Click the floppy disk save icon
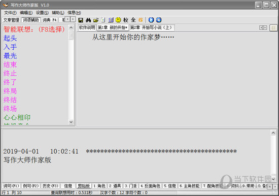Screen dimensions: 279x196 [x=81, y=20]
